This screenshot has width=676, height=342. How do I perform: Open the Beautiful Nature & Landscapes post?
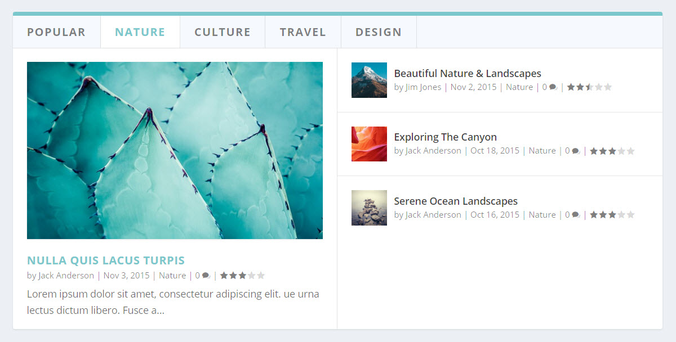coord(468,73)
